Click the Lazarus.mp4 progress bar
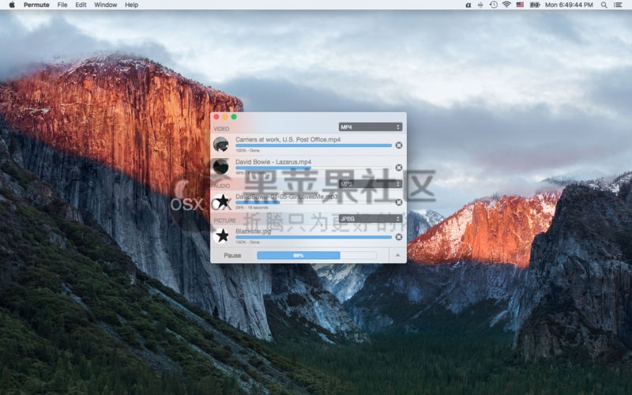 [314, 167]
